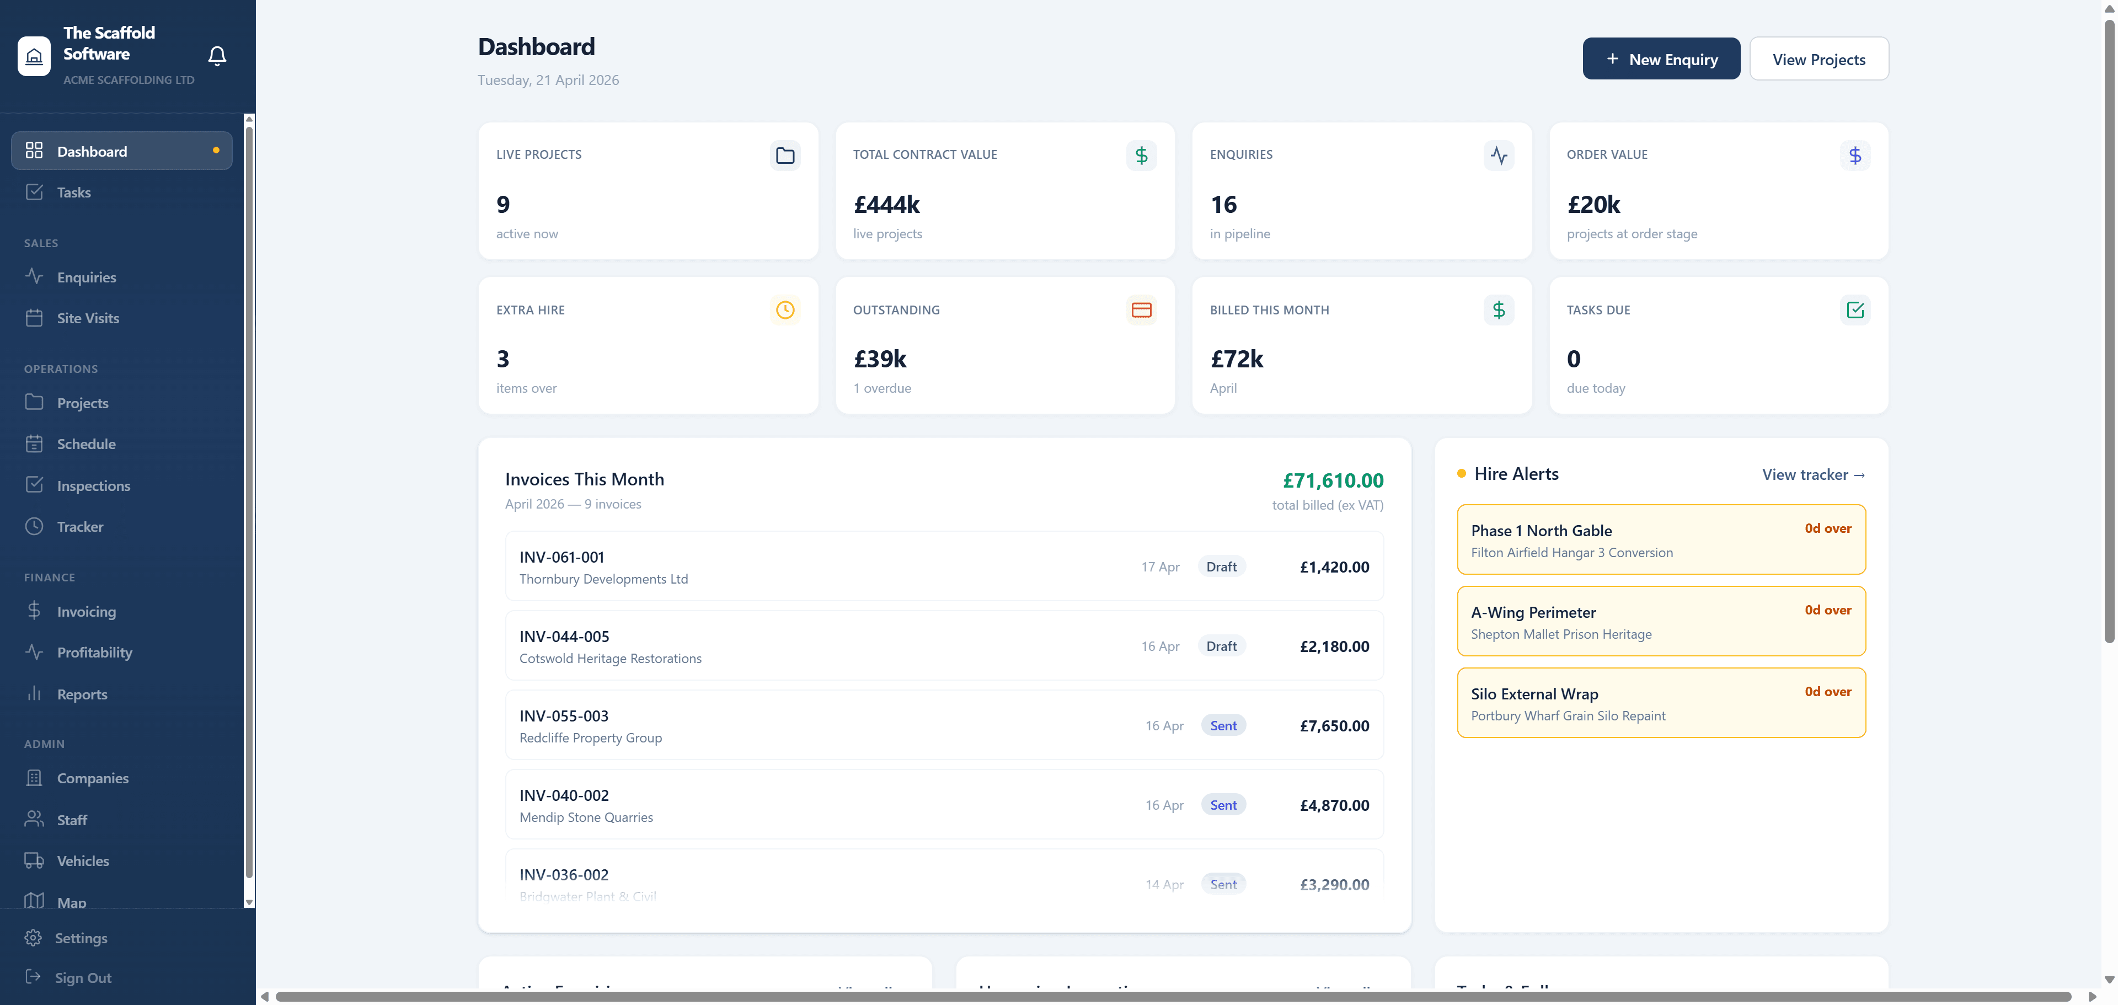Go to Tracker in sidebar

pos(122,527)
